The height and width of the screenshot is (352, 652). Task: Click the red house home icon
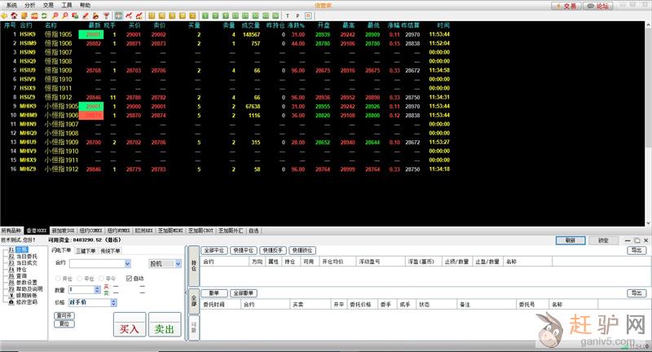point(15,15)
